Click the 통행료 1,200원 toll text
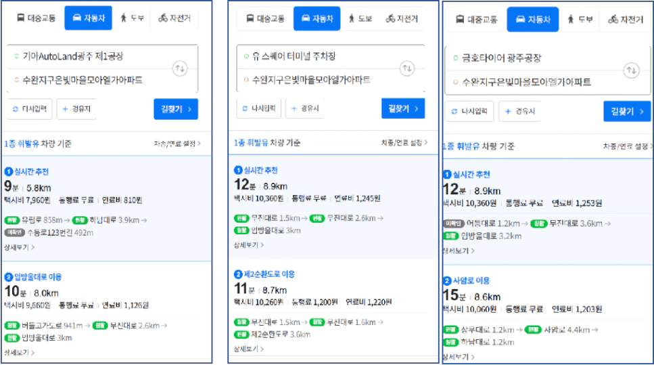Image resolution: width=654 pixels, height=365 pixels. coord(314,302)
